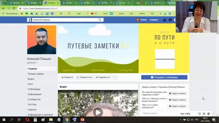Open the notification center icon
Viewport: 219px width, 123px height.
(214, 120)
